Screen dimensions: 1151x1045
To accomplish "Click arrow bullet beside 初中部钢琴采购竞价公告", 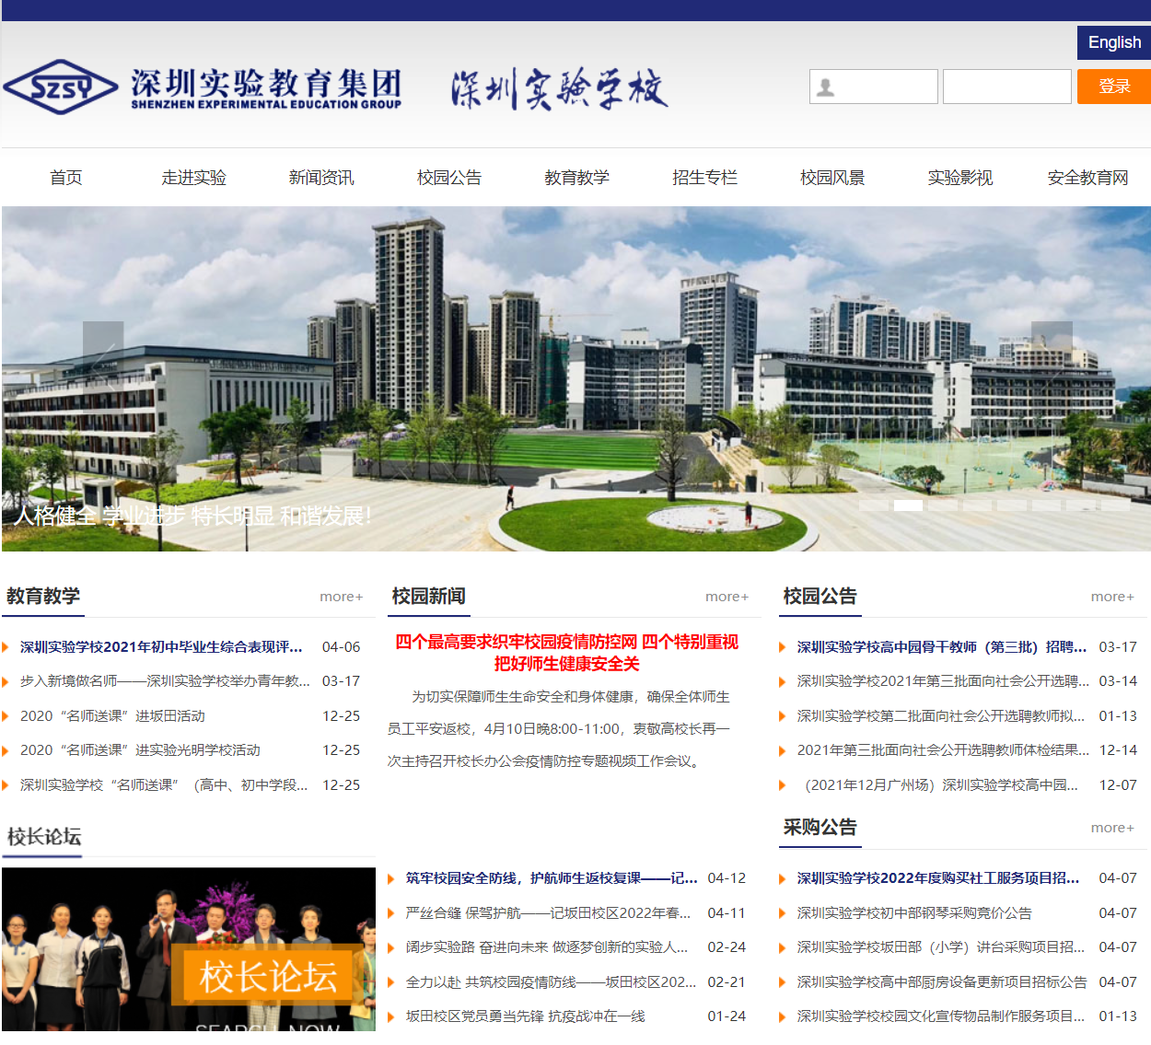I will point(783,913).
